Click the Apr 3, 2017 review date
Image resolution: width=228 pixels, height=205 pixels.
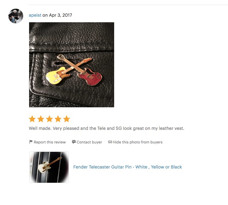pyautogui.click(x=61, y=15)
